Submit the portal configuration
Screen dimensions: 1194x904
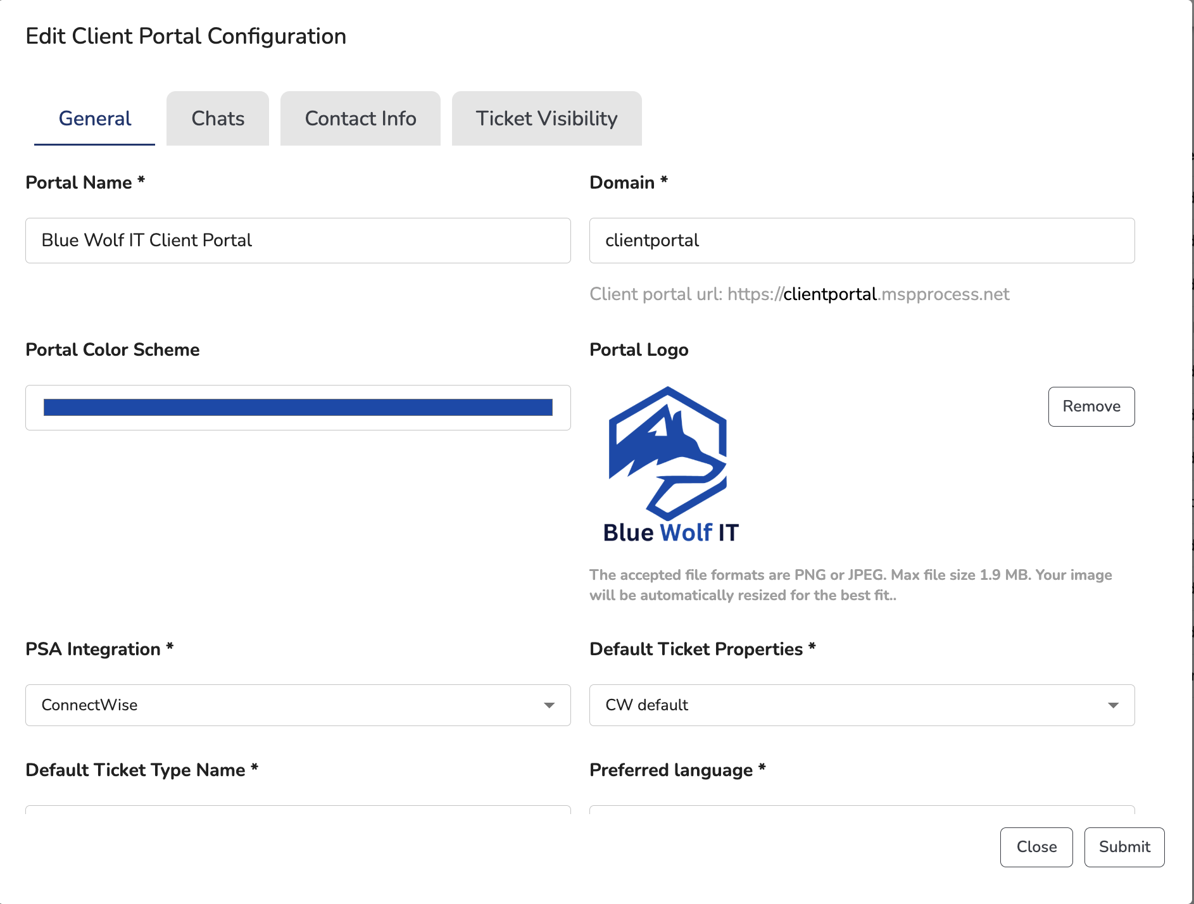pyautogui.click(x=1124, y=847)
